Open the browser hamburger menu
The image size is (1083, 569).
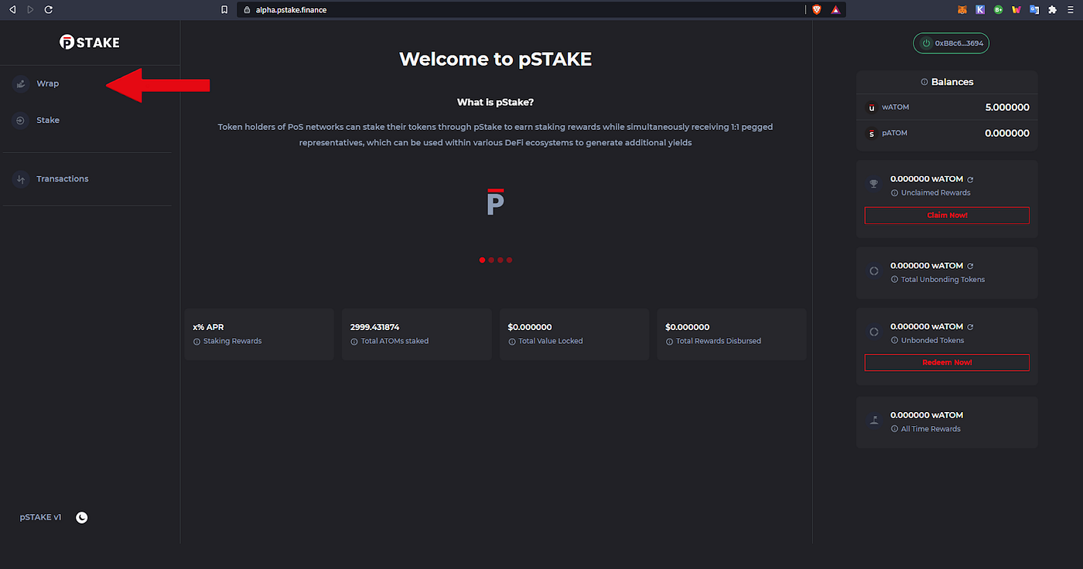point(1071,9)
